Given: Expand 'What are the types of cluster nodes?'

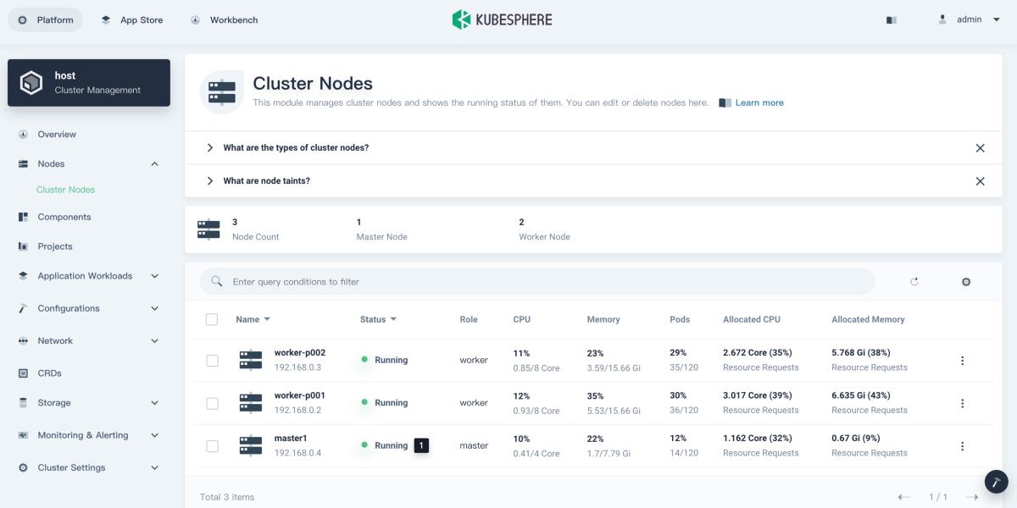Looking at the screenshot, I should 209,146.
